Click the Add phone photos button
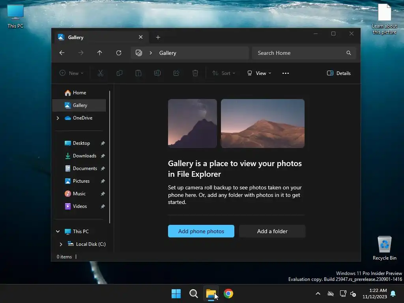Image resolution: width=404 pixels, height=303 pixels. [201, 231]
